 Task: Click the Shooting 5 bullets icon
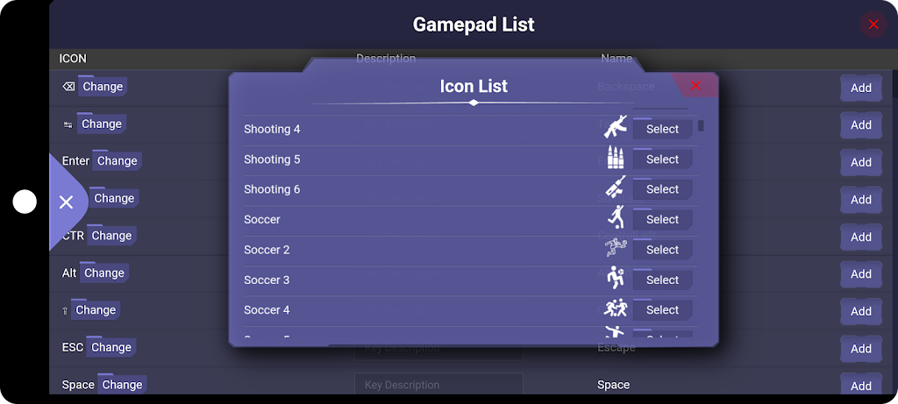[616, 159]
